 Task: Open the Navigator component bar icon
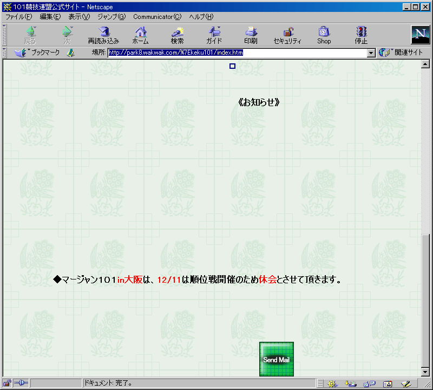tap(332, 383)
